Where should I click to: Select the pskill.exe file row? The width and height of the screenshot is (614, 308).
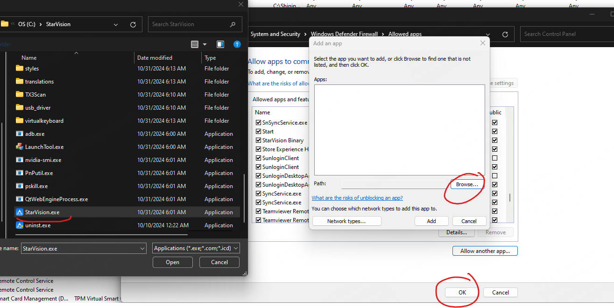(x=127, y=186)
